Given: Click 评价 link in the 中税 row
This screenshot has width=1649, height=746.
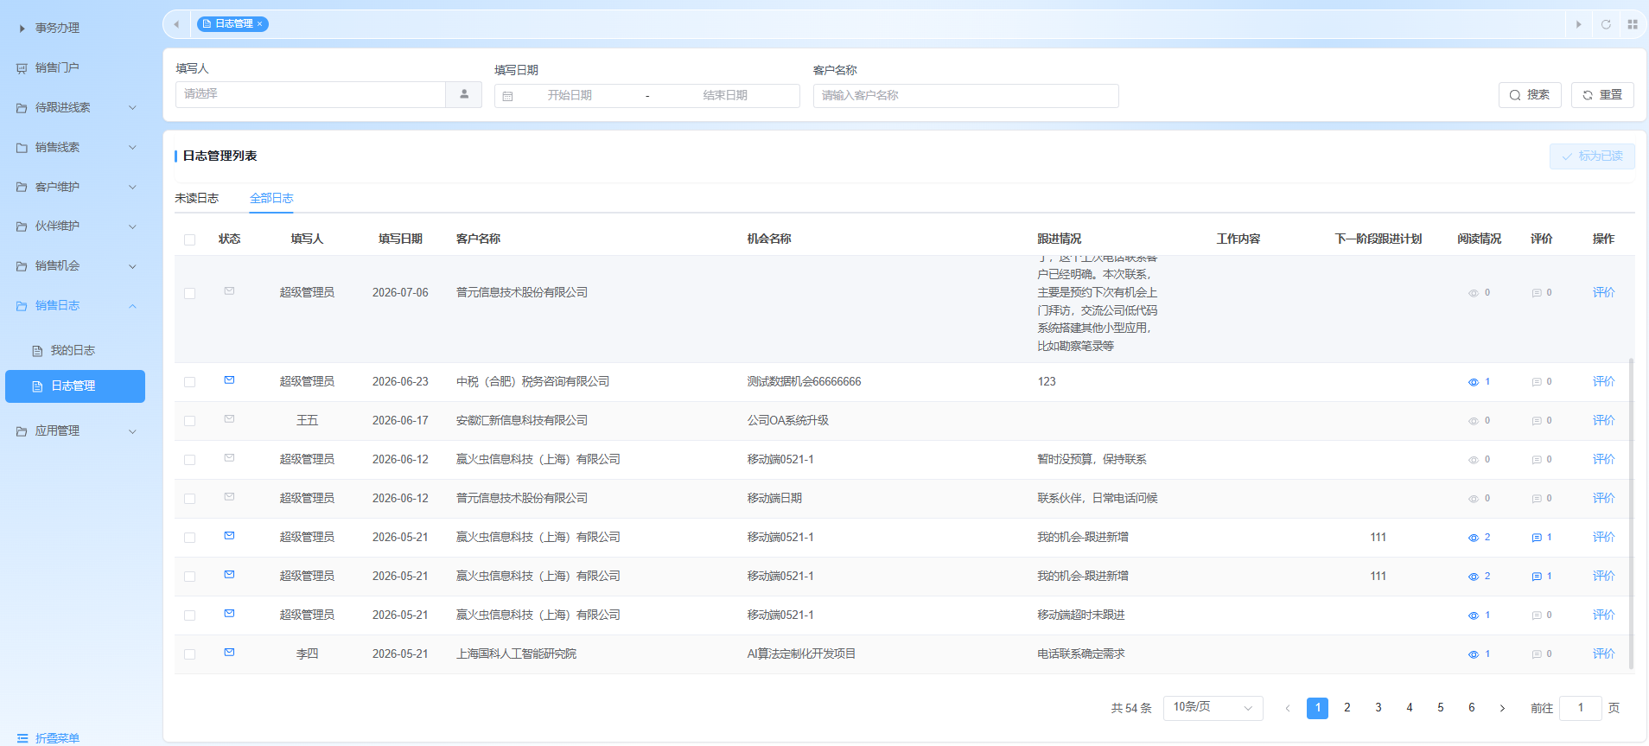Looking at the screenshot, I should (x=1603, y=382).
